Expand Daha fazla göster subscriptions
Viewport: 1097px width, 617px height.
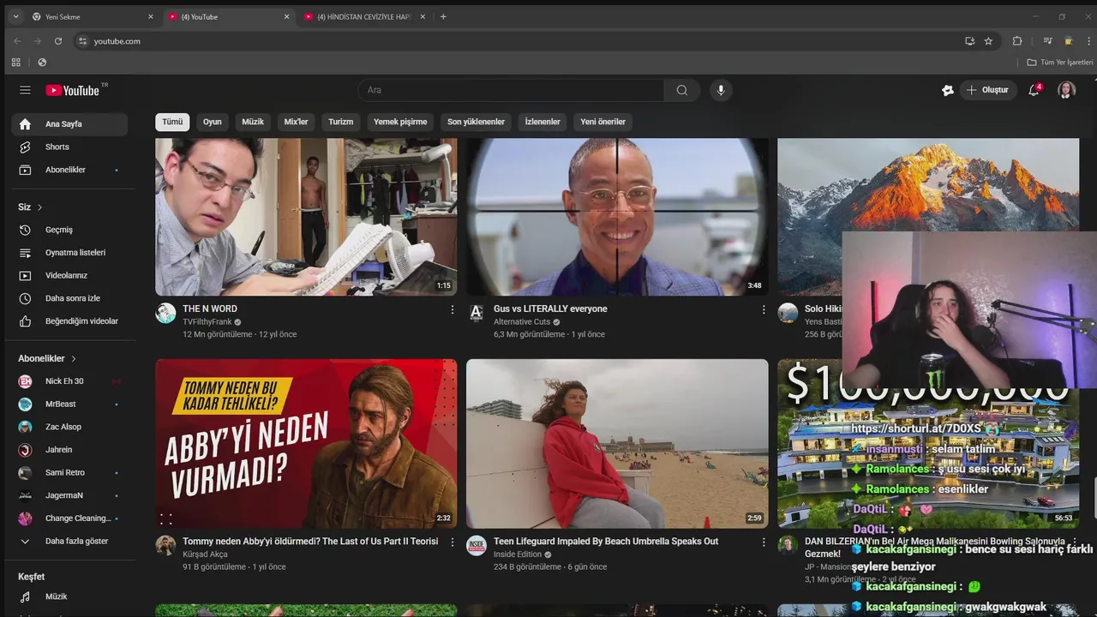click(x=69, y=542)
